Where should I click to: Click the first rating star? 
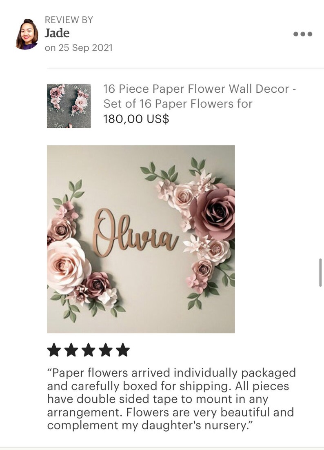tap(54, 350)
